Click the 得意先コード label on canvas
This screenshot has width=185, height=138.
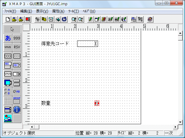click(55, 44)
